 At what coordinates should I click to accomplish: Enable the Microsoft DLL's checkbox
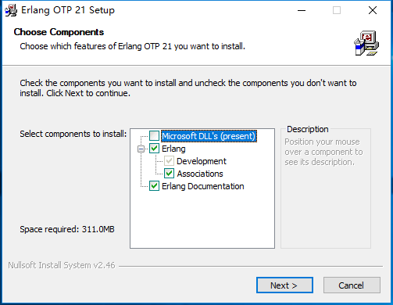pyautogui.click(x=154, y=136)
